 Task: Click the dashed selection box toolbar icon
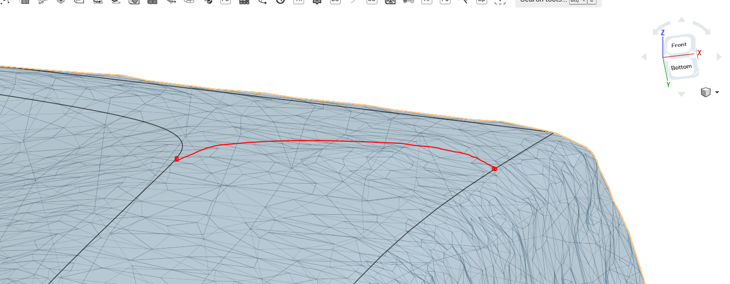(500, 2)
